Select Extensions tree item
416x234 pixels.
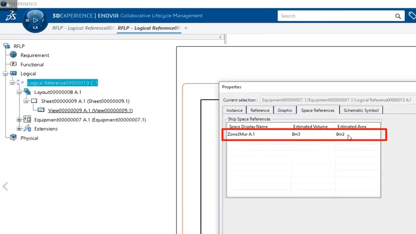click(x=46, y=129)
